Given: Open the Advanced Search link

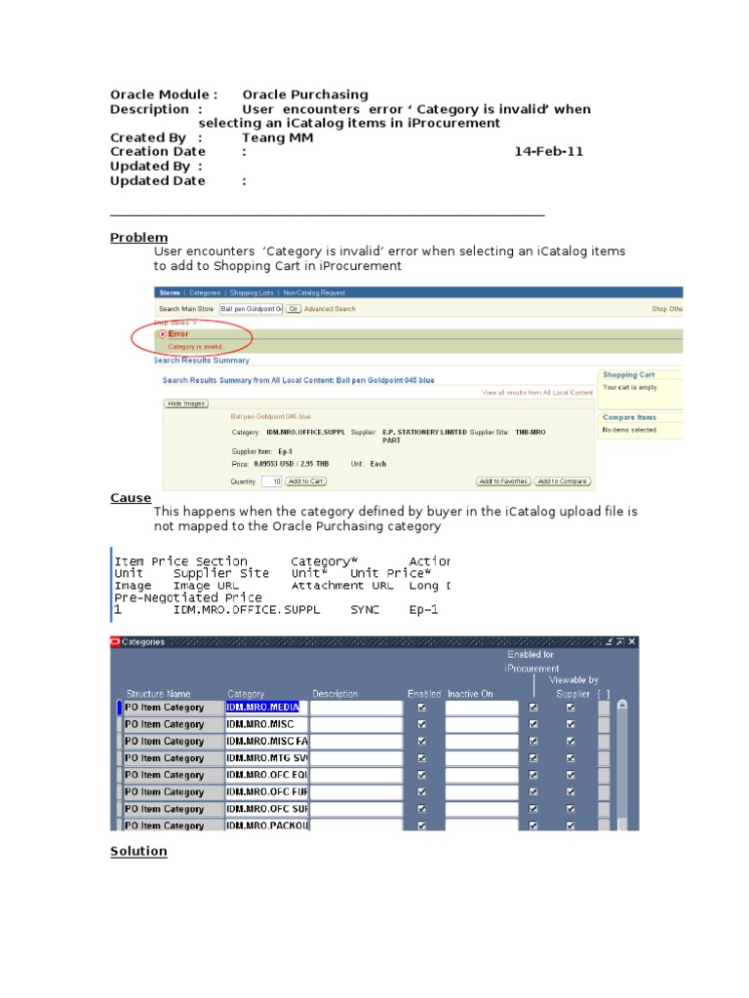Looking at the screenshot, I should pos(330,309).
